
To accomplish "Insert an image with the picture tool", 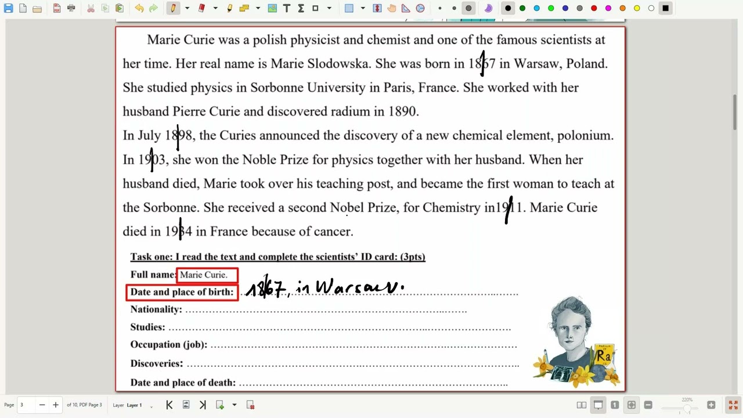I will tap(272, 8).
